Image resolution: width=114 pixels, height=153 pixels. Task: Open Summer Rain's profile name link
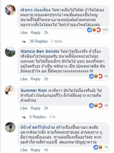coord(34,90)
